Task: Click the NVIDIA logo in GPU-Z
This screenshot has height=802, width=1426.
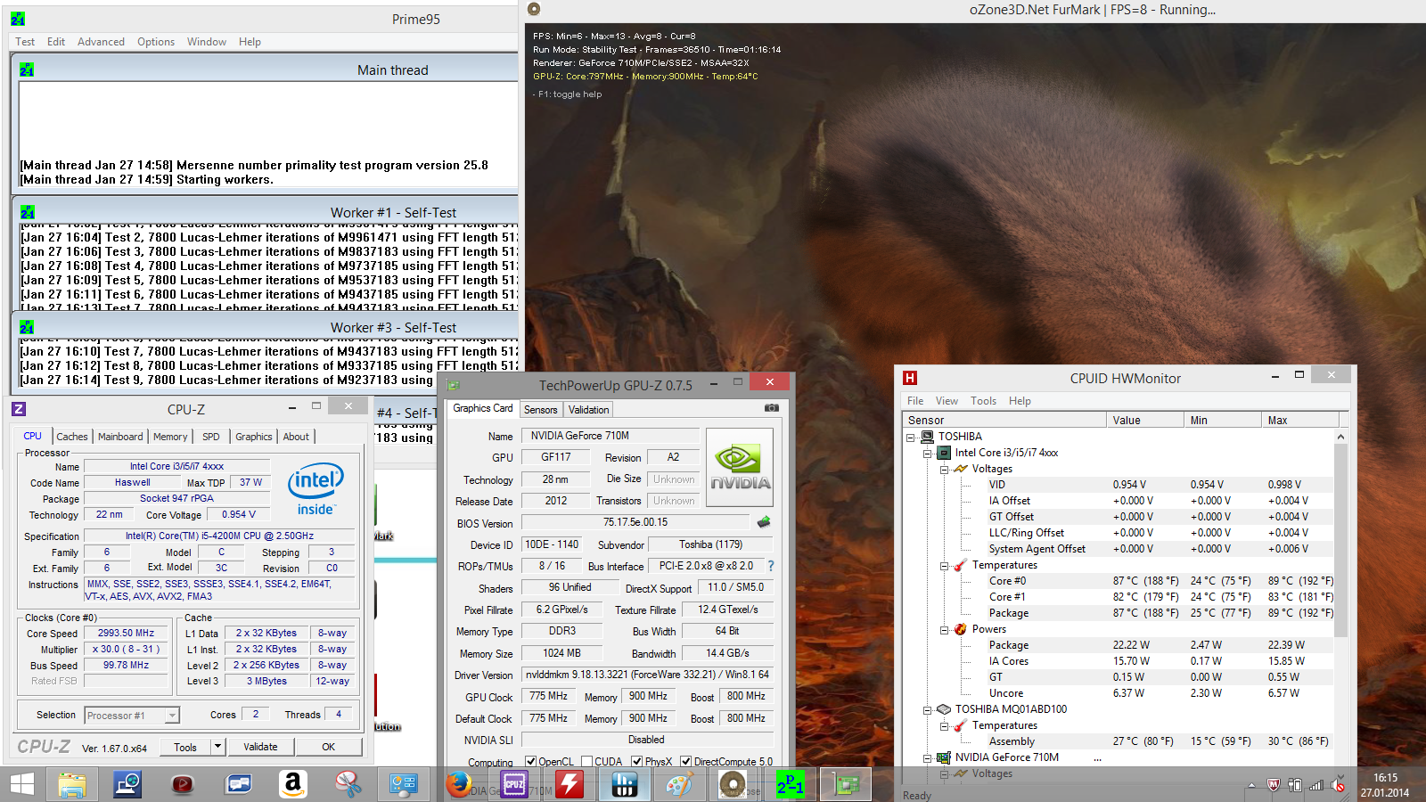Action: point(740,468)
